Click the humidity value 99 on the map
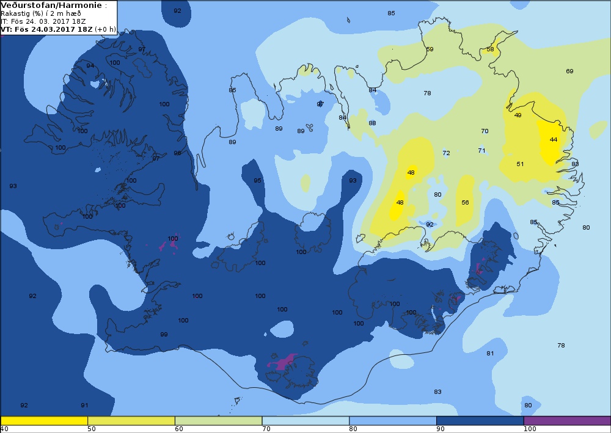The image size is (611, 433). click(164, 334)
